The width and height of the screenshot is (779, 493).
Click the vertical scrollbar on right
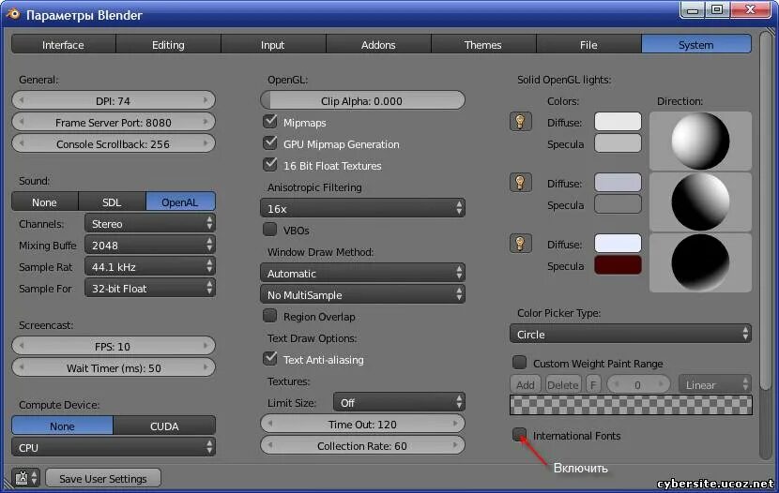tap(766, 211)
